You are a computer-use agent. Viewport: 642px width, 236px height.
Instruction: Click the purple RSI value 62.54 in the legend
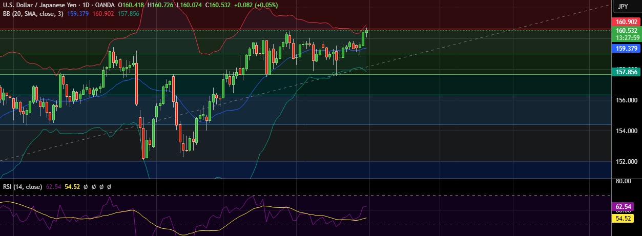(54, 187)
